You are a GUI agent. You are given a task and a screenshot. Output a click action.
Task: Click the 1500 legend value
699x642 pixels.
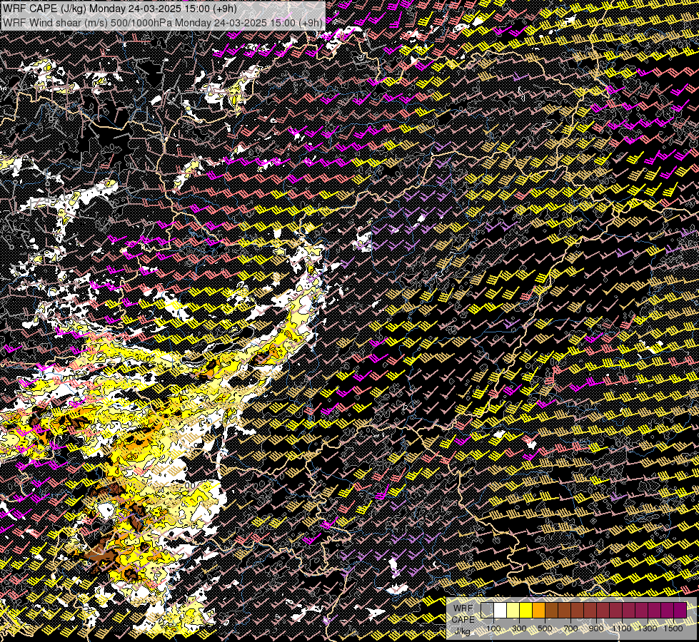coord(673,628)
